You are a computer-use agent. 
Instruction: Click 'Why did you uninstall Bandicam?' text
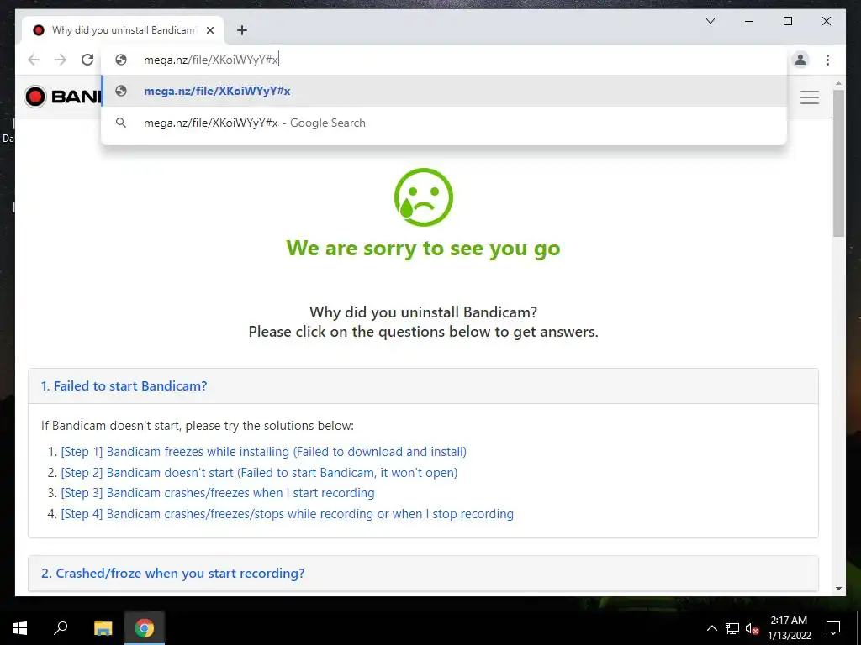(x=424, y=312)
